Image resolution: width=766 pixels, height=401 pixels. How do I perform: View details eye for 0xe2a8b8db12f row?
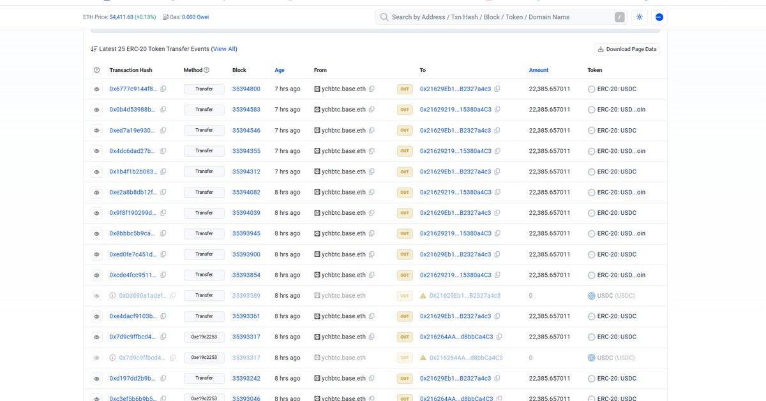[96, 193]
